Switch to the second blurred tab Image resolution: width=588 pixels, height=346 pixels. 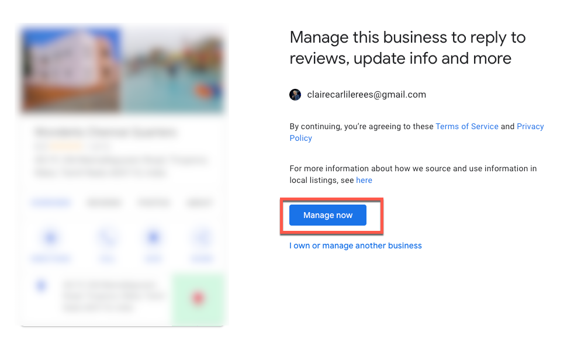pos(104,203)
